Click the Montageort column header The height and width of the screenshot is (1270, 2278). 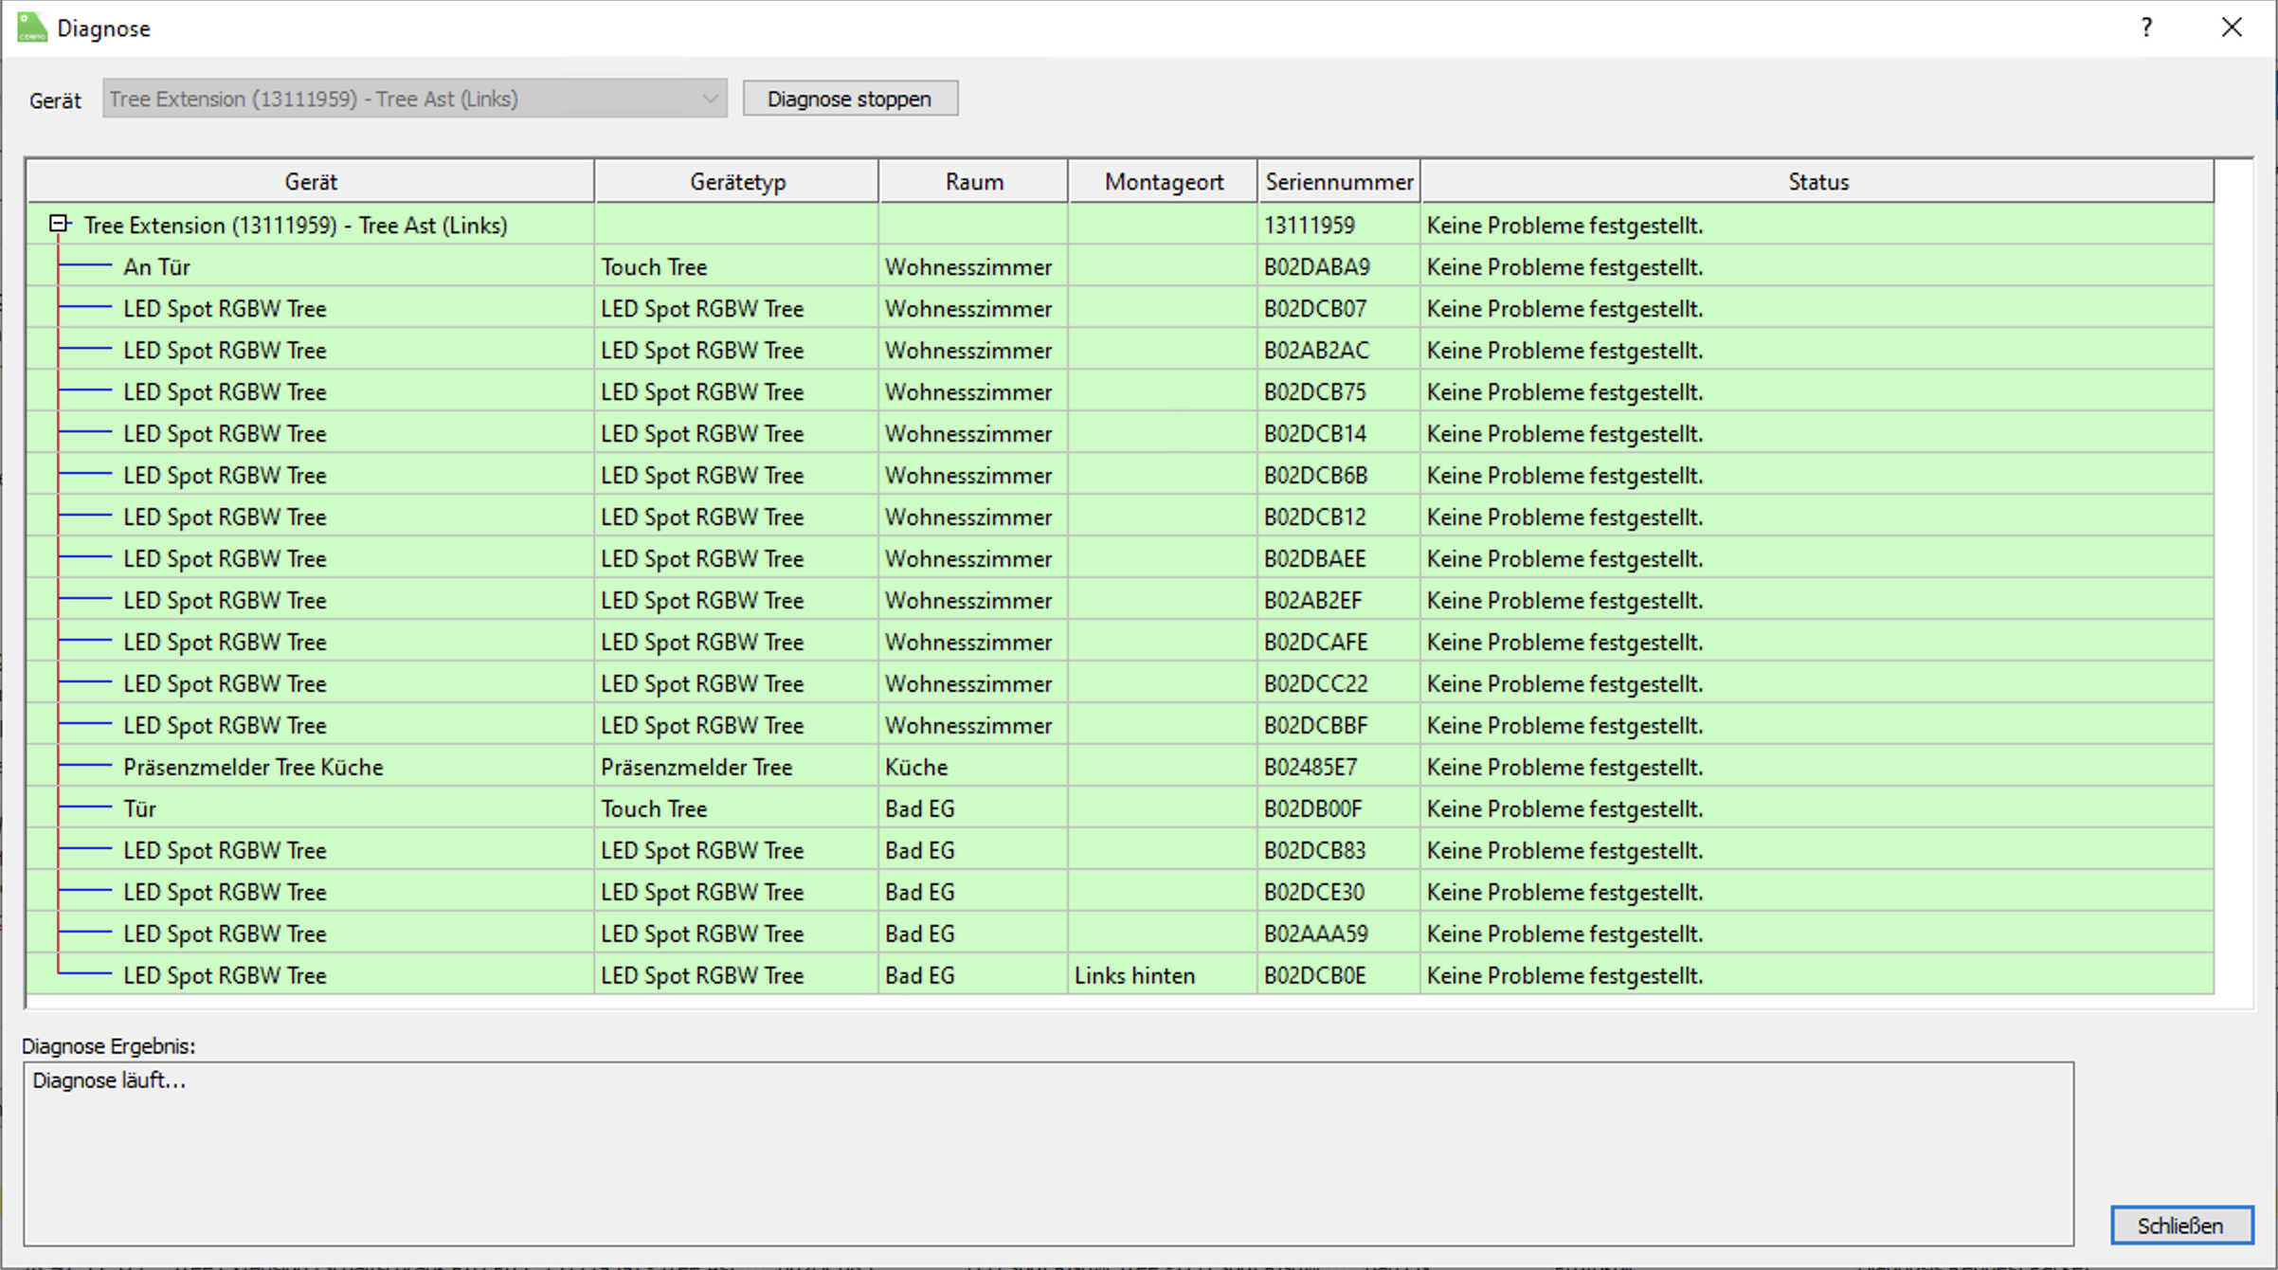(x=1163, y=181)
